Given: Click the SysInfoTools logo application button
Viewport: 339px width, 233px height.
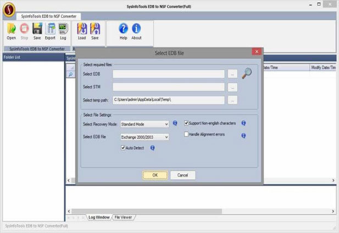Looking at the screenshot, I should tap(9, 9).
